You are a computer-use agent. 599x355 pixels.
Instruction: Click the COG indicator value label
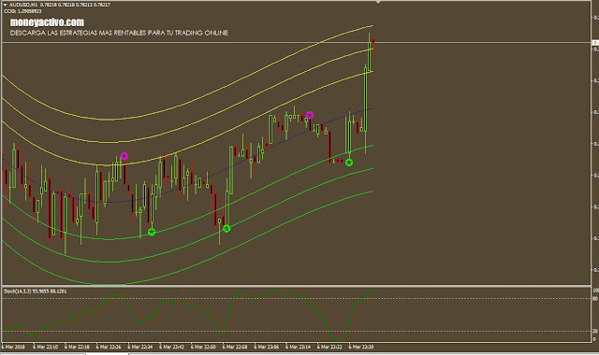(x=22, y=11)
